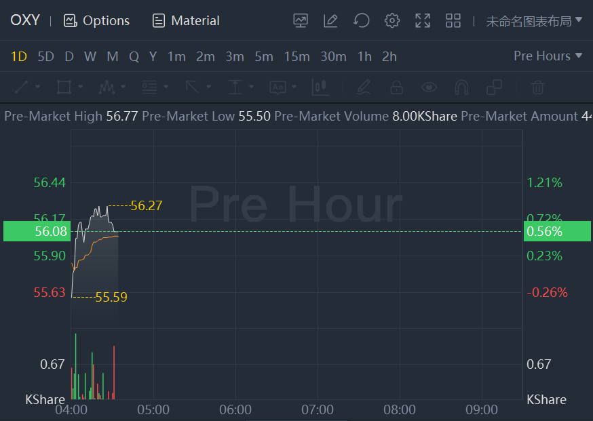Image resolution: width=593 pixels, height=421 pixels.
Task: Open chart settings gear
Action: 392,20
